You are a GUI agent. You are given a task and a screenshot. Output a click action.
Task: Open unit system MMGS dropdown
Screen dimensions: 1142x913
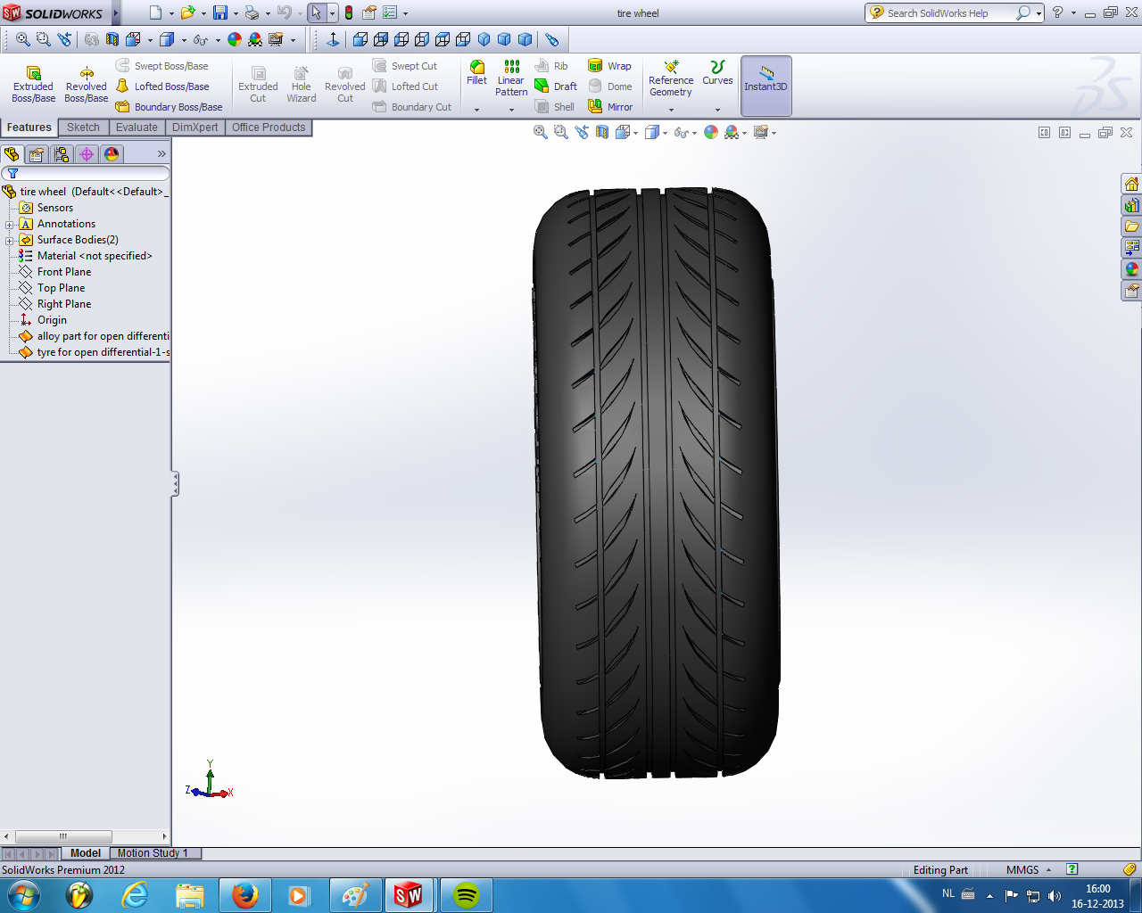click(x=1048, y=870)
